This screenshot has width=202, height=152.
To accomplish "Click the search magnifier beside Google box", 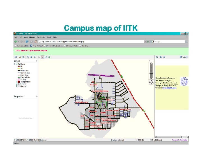I will click(x=186, y=42).
